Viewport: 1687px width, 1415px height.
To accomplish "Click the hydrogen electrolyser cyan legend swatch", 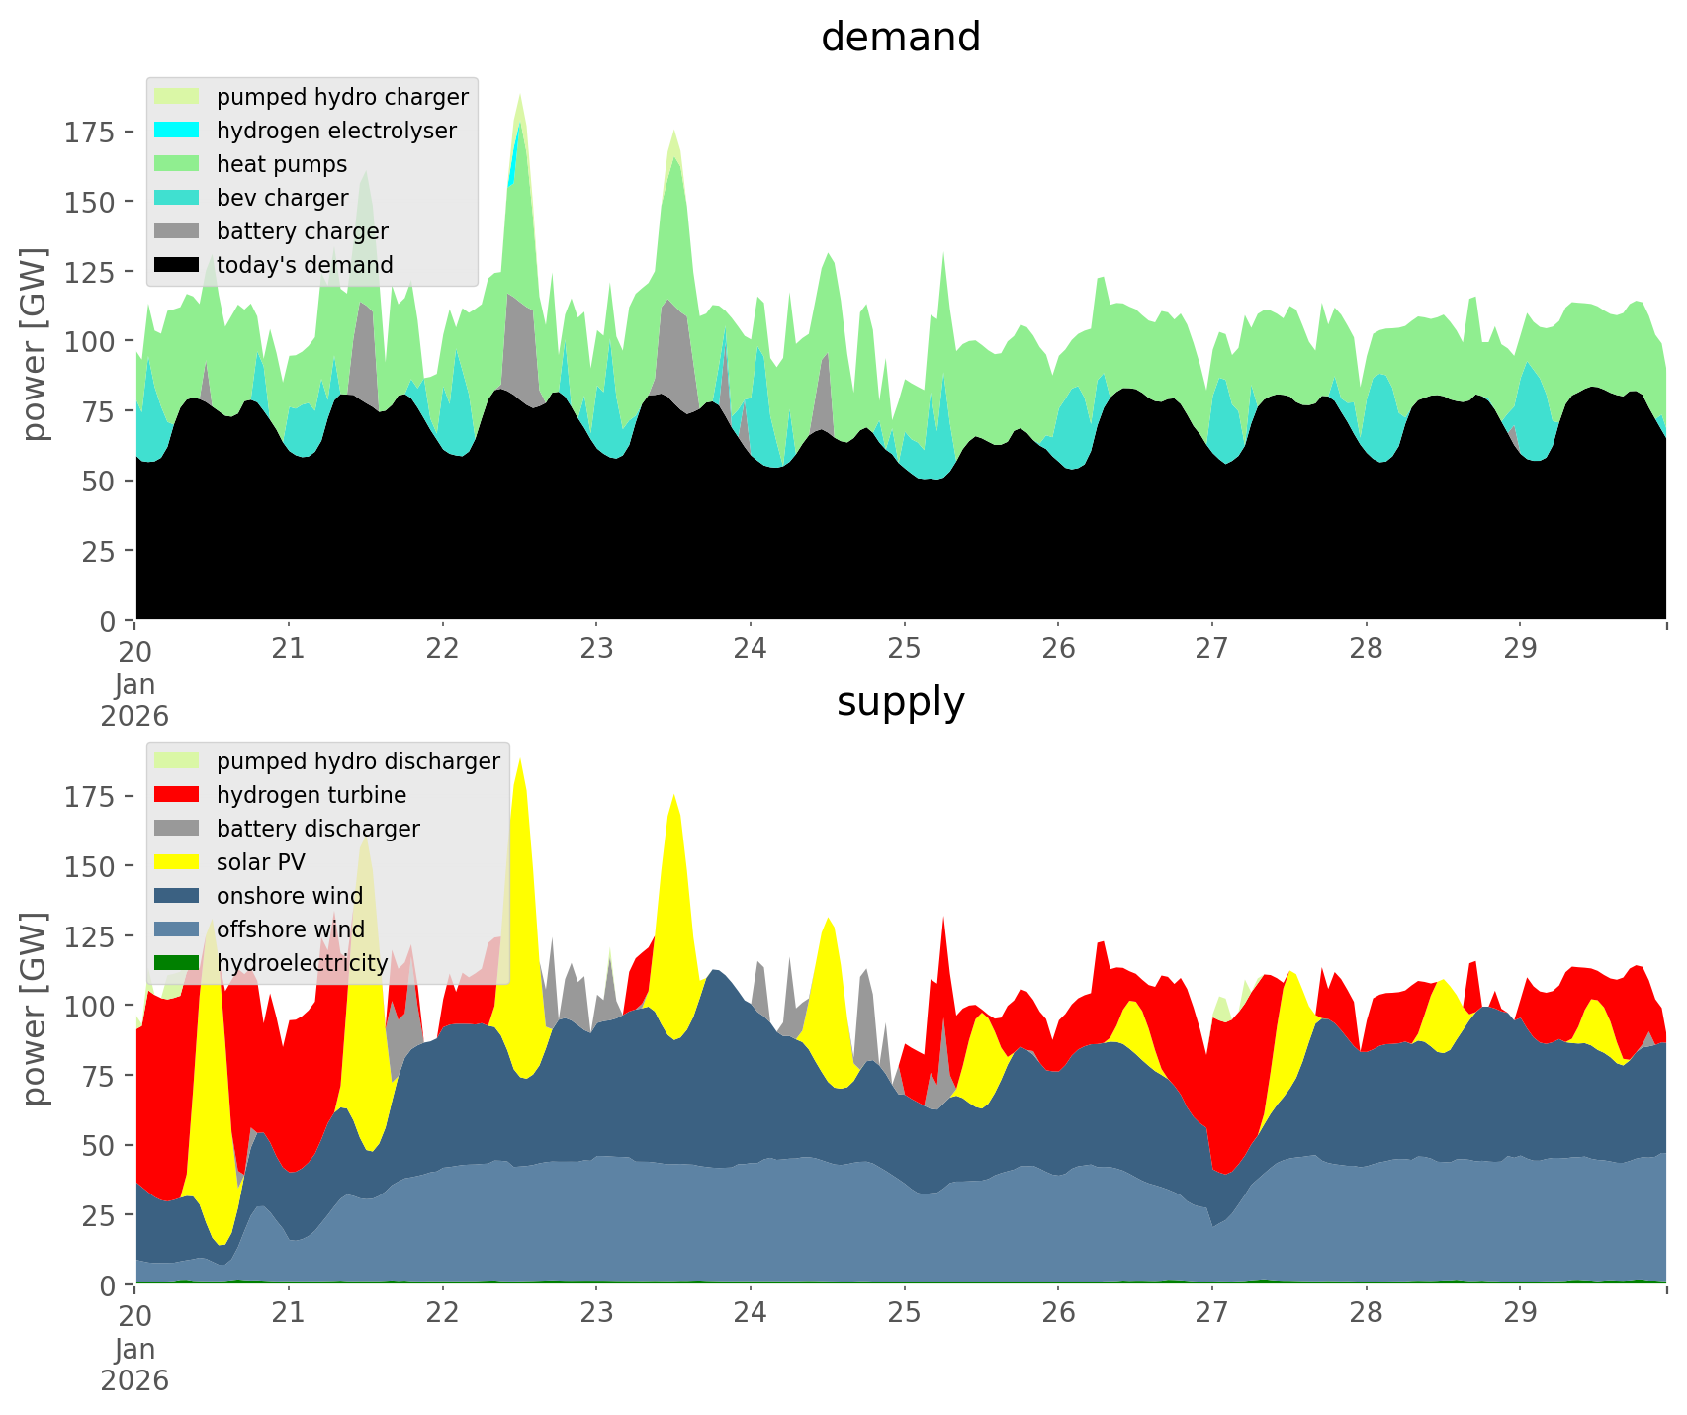I will pyautogui.click(x=177, y=131).
